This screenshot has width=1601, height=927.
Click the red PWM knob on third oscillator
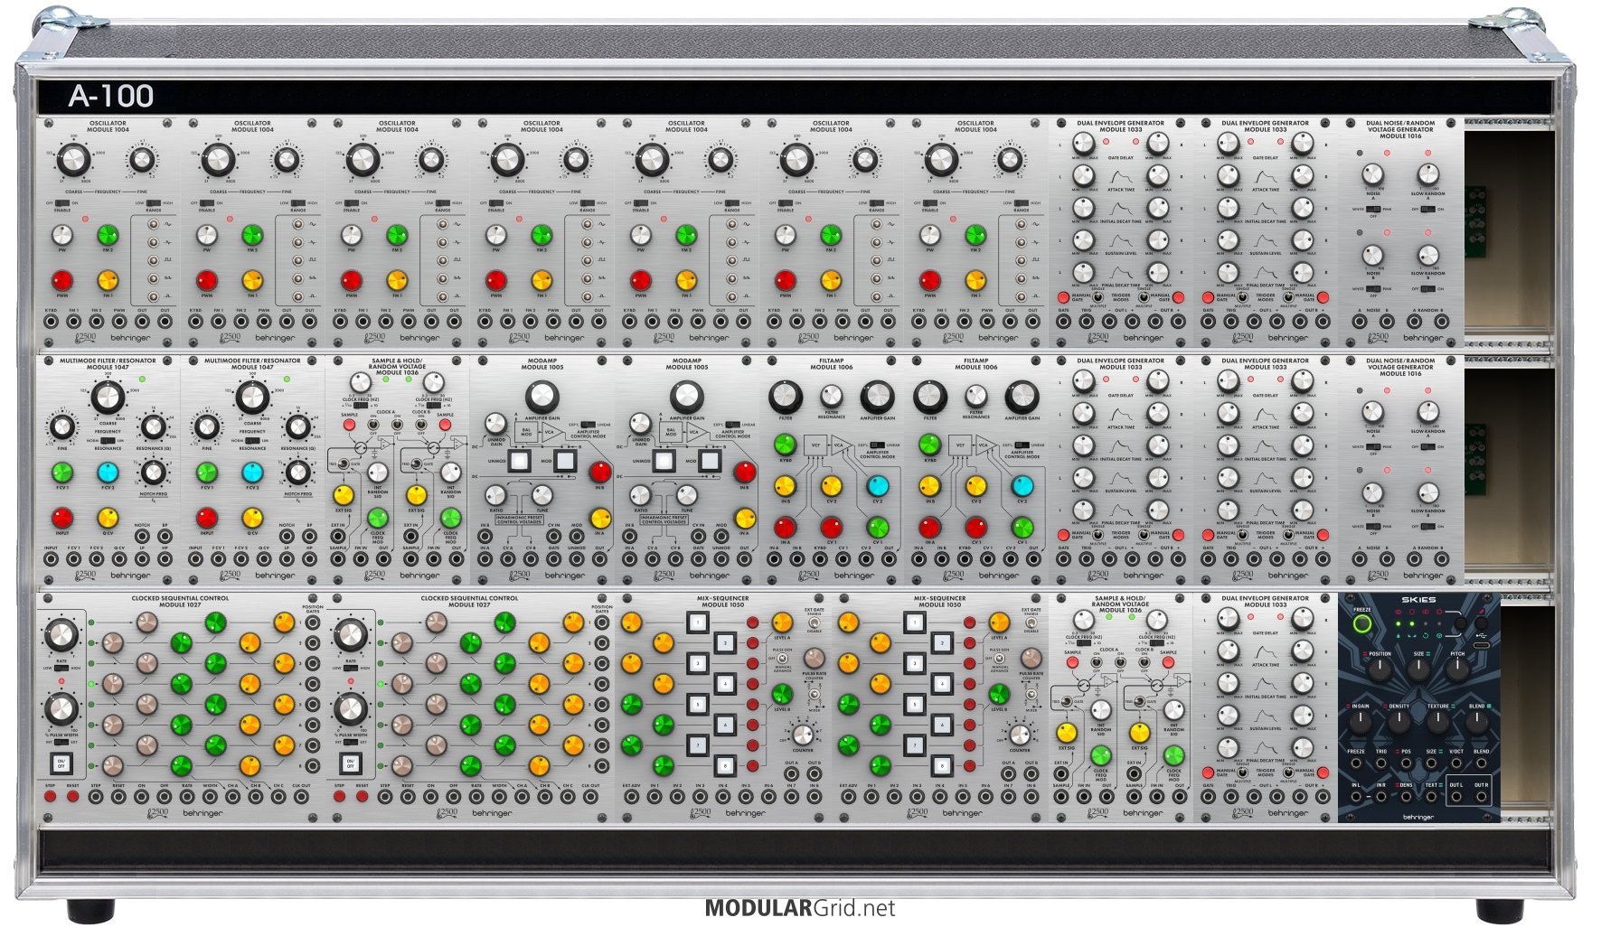pos(352,279)
